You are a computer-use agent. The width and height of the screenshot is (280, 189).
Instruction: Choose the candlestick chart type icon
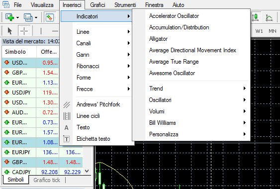(256, 17)
